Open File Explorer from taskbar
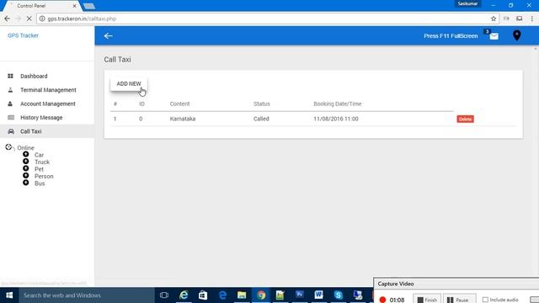This screenshot has height=303, width=539. pyautogui.click(x=242, y=295)
